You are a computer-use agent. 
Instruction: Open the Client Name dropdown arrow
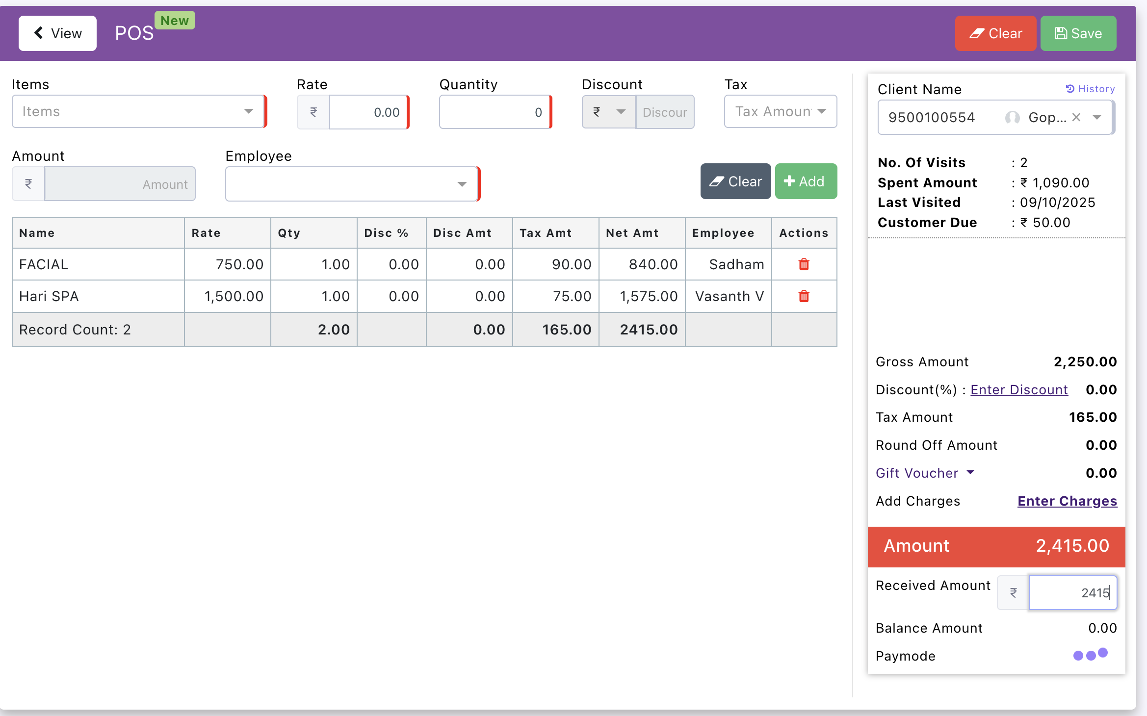pos(1097,117)
